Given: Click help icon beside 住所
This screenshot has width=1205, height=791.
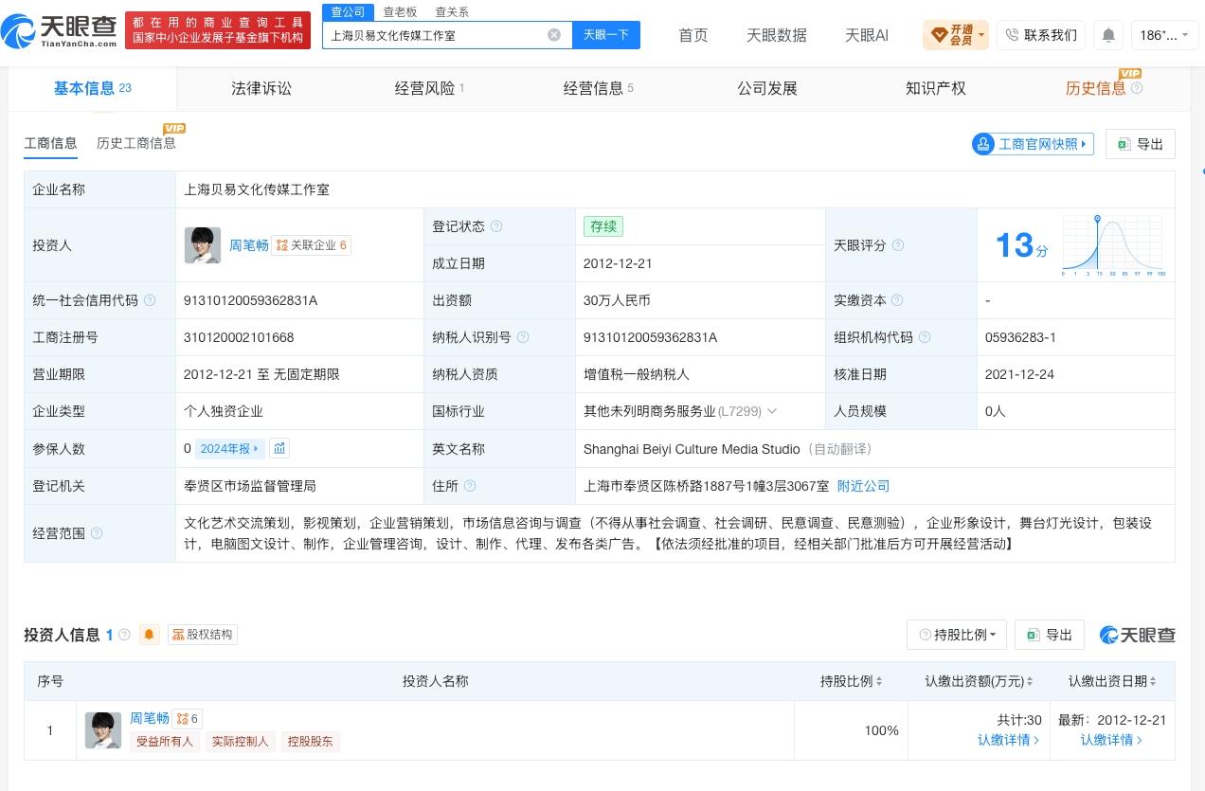Looking at the screenshot, I should point(470,486).
